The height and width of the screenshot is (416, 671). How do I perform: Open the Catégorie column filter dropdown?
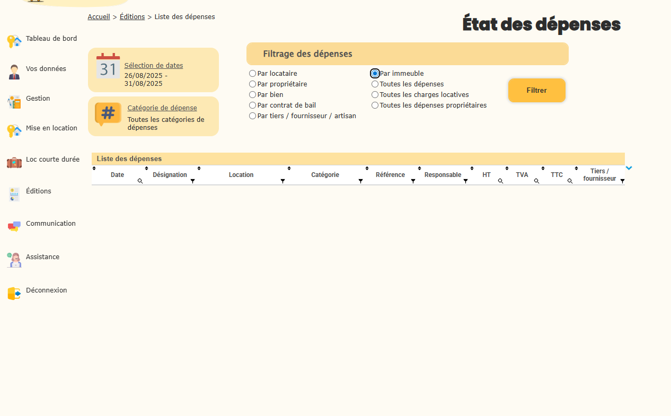360,181
